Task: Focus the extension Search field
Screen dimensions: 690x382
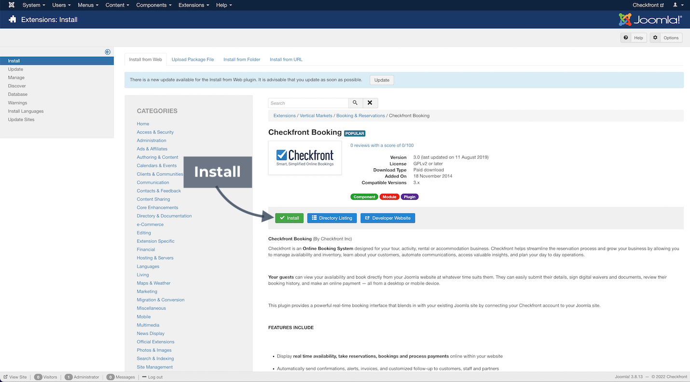Action: click(x=308, y=103)
